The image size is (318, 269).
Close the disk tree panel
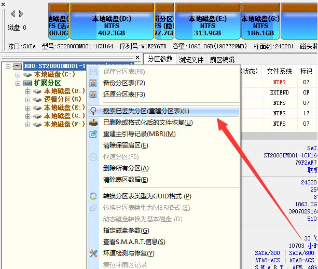pos(137,58)
